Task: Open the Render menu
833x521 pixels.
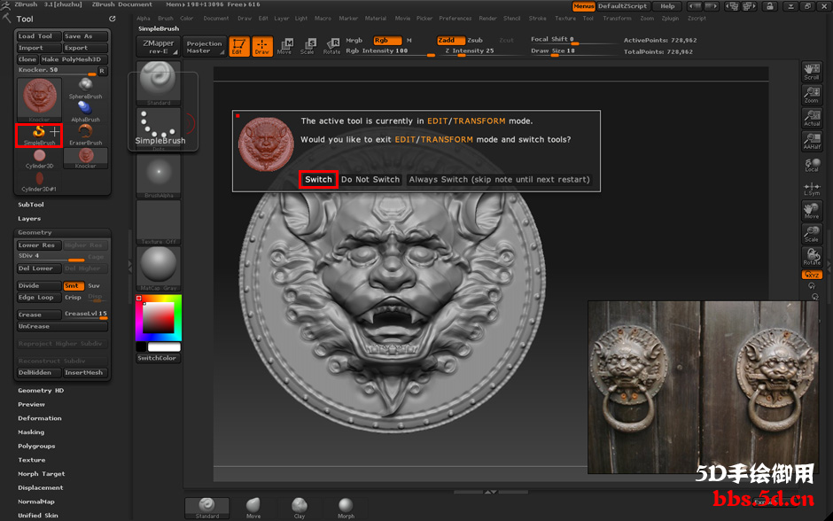Action: (487, 18)
